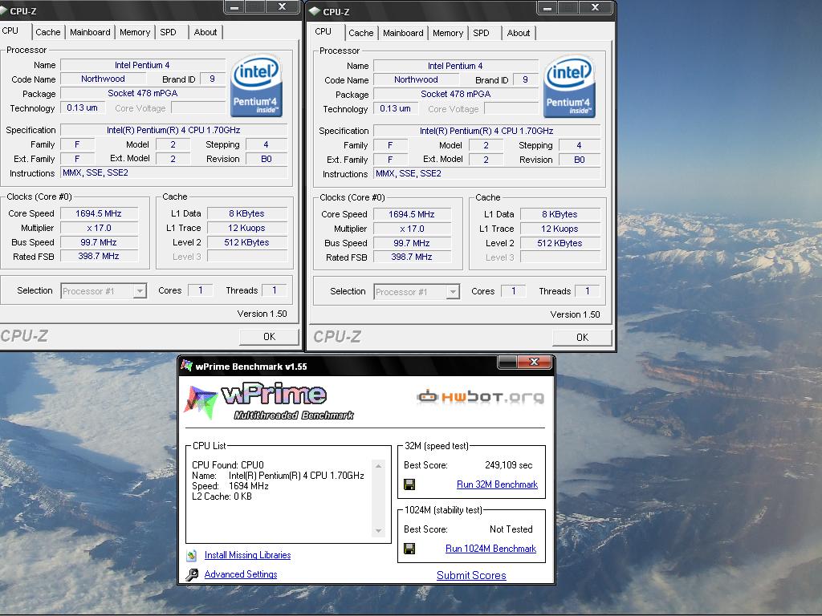Minimize the right CPU-Z window
The height and width of the screenshot is (616, 822).
547,7
